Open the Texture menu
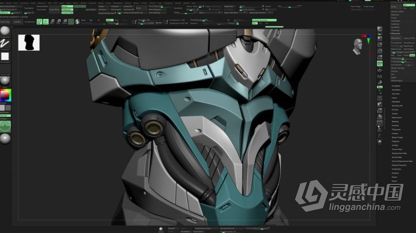Screen dimensions: 416x233 pos(153,3)
